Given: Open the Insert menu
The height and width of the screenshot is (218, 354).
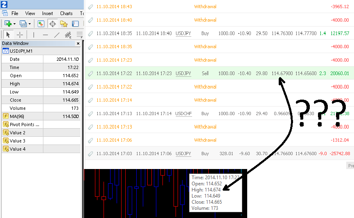Looking at the screenshot, I should point(47,13).
